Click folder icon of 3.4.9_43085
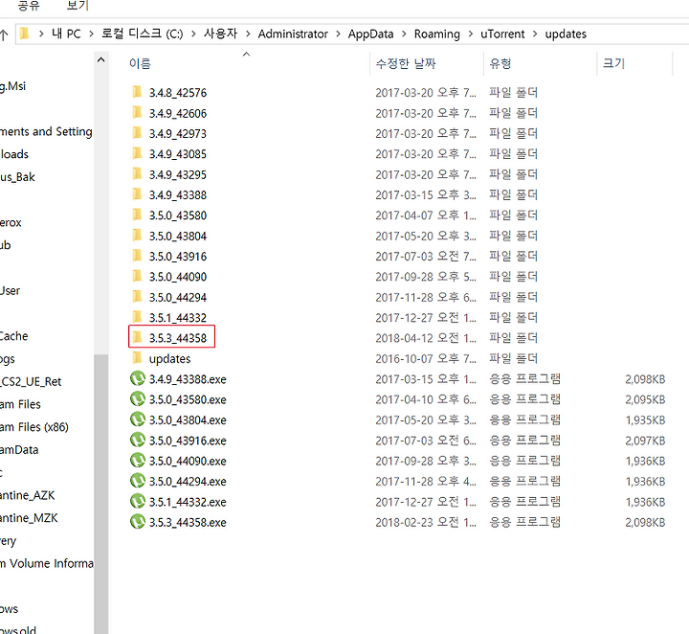The width and height of the screenshot is (689, 634). [137, 153]
